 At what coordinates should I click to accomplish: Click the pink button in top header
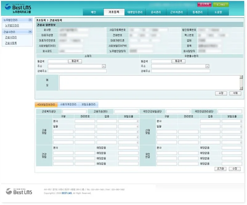click(x=204, y=4)
